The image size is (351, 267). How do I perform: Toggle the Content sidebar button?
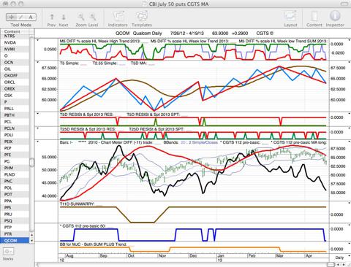click(x=314, y=17)
